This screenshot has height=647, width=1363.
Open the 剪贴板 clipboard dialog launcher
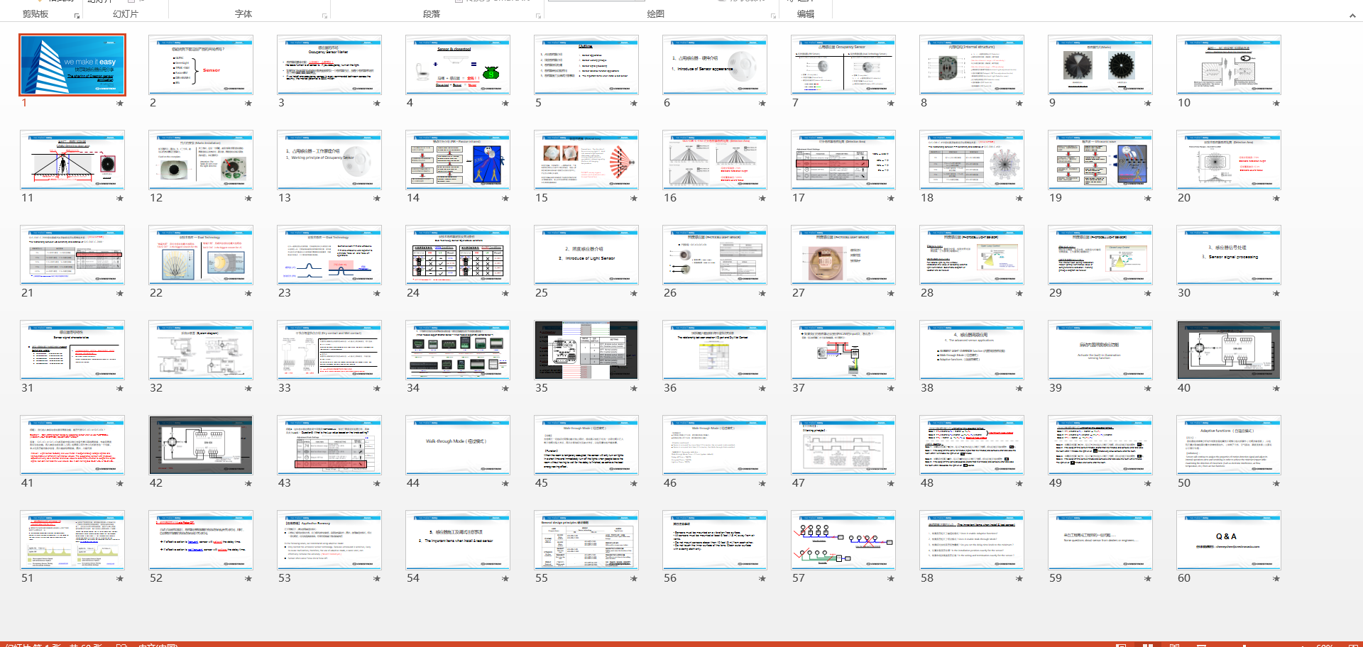coord(77,16)
